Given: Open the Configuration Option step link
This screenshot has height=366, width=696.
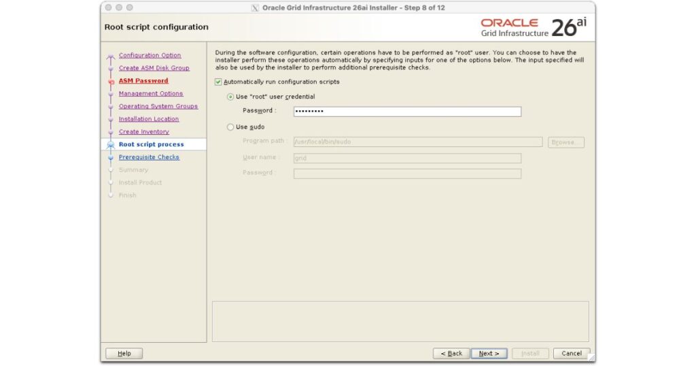Looking at the screenshot, I should (x=150, y=55).
